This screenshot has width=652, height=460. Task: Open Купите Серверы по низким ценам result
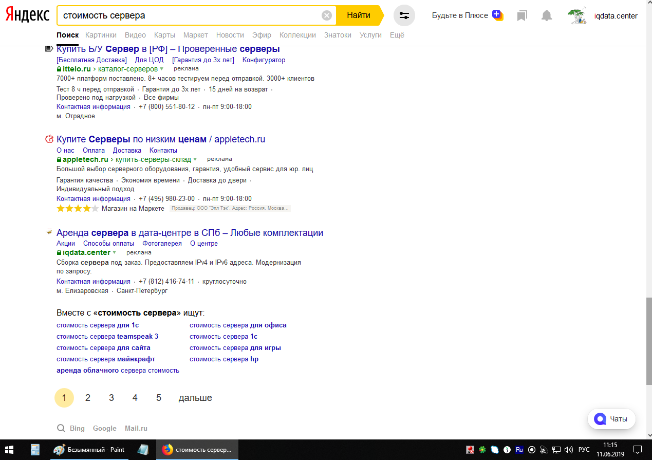(161, 139)
